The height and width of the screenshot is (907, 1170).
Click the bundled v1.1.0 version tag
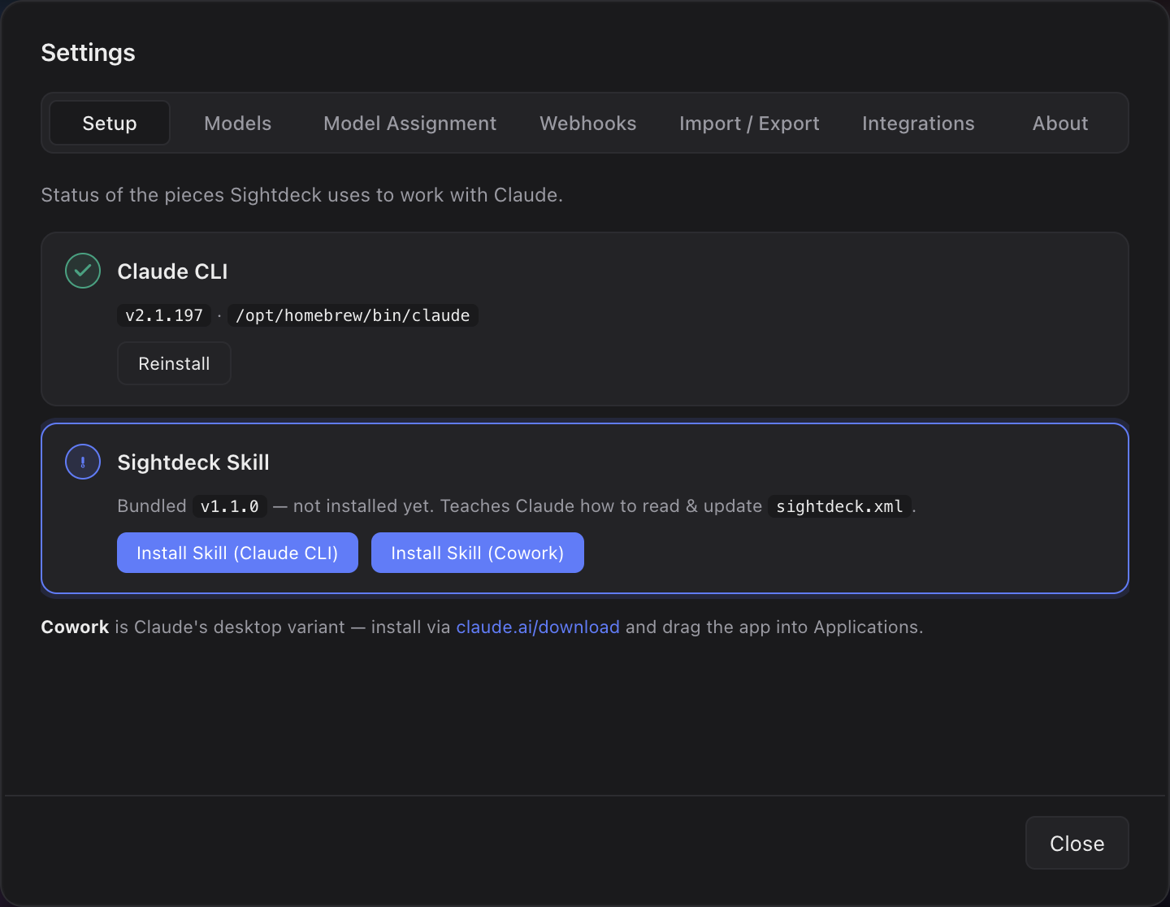click(230, 506)
